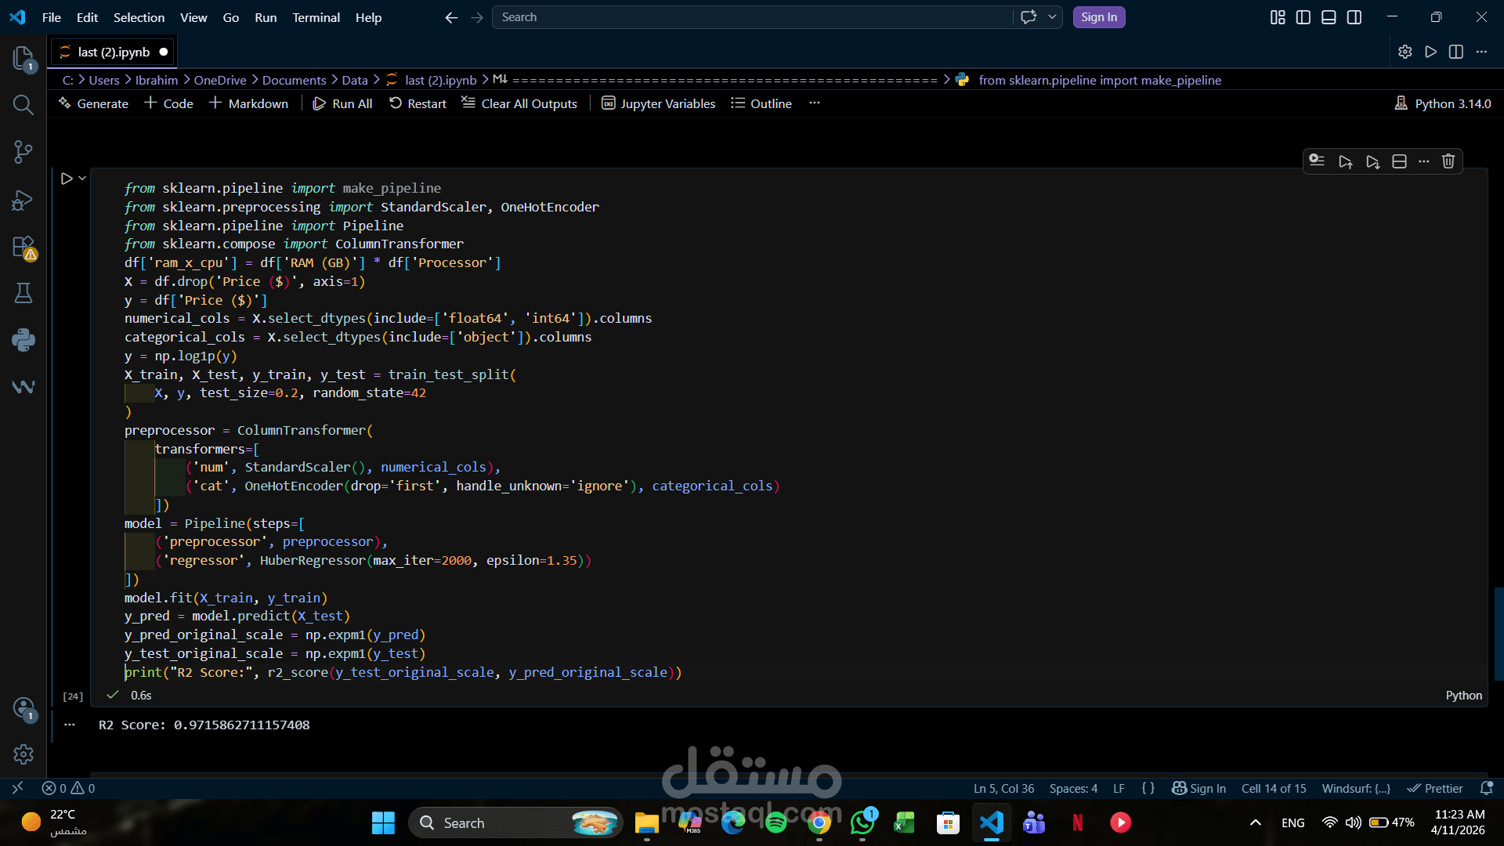Open the Terminal menu
This screenshot has width=1504, height=846.
(316, 17)
